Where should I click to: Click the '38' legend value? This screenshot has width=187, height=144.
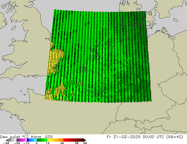pyautogui.click(x=77, y=143)
